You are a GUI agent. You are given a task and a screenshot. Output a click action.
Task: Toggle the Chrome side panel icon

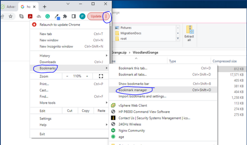tap(73, 16)
